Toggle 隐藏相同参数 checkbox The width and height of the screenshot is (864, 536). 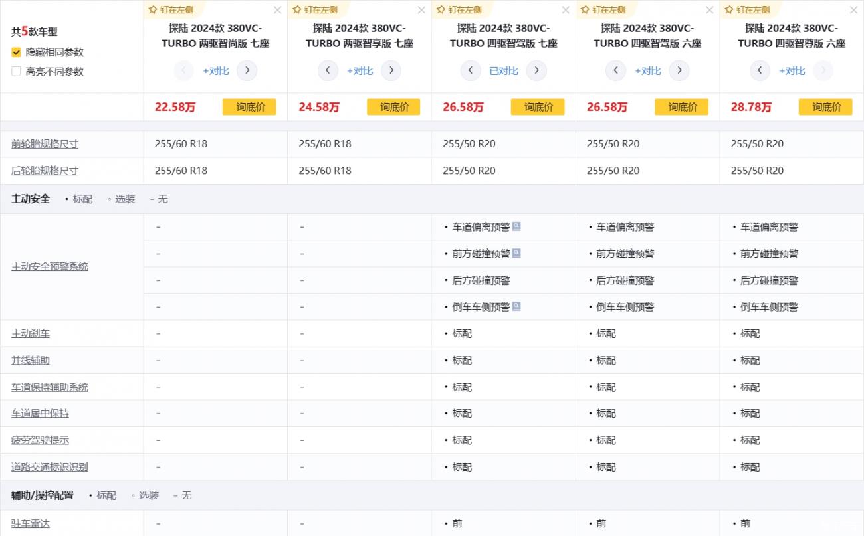pyautogui.click(x=17, y=52)
